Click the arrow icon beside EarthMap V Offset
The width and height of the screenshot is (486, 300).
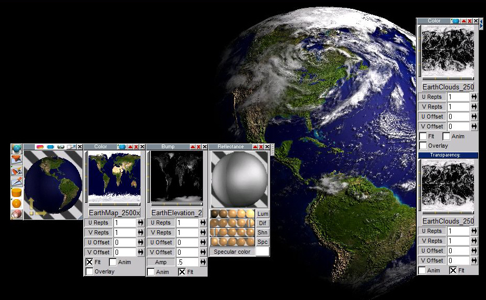click(x=140, y=252)
